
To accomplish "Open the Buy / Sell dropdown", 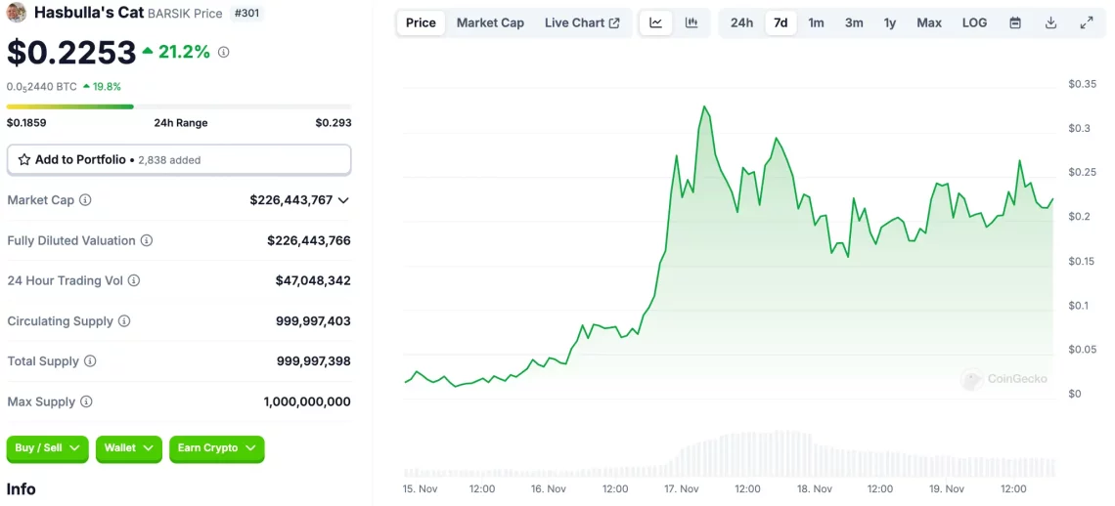I will 47,448.
